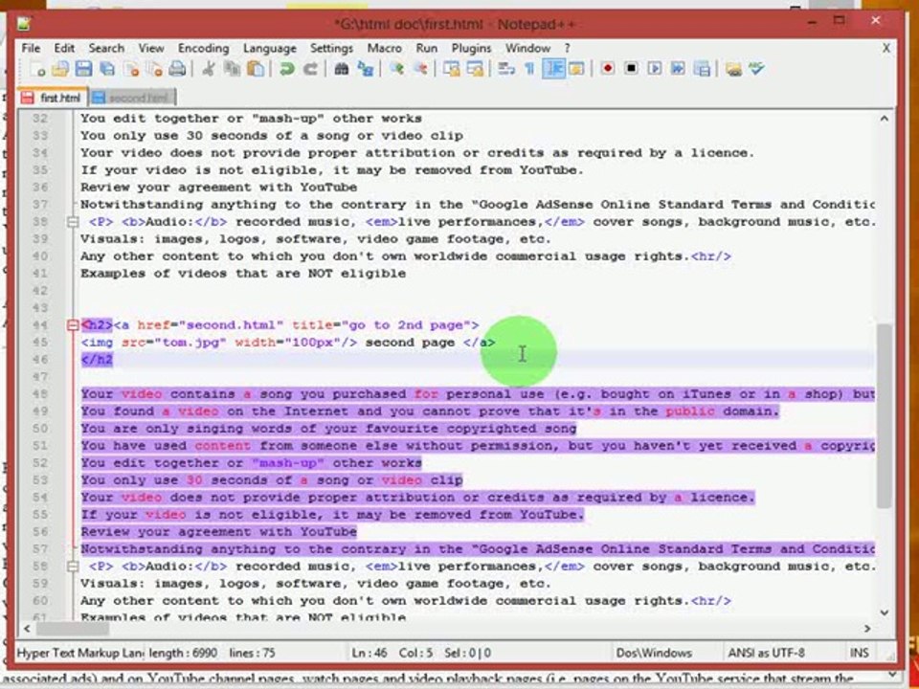Click the Replace toolbar icon
This screenshot has width=919, height=689.
tap(366, 69)
